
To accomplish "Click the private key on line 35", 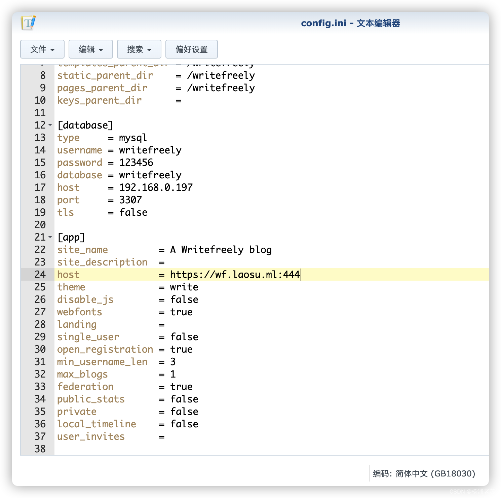I will [x=77, y=412].
